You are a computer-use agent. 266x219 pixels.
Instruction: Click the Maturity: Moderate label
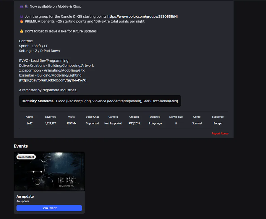pos(38,101)
